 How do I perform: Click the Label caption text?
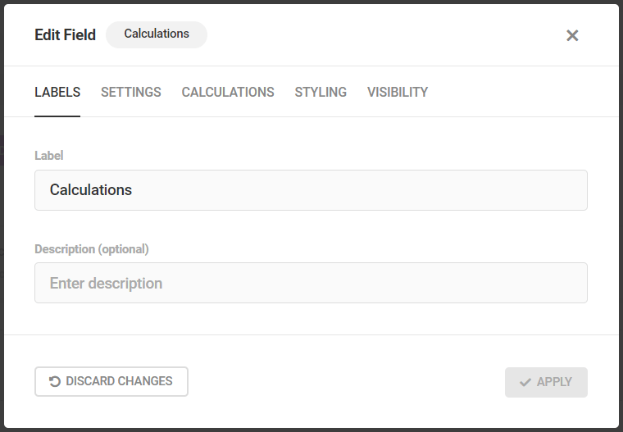[49, 156]
